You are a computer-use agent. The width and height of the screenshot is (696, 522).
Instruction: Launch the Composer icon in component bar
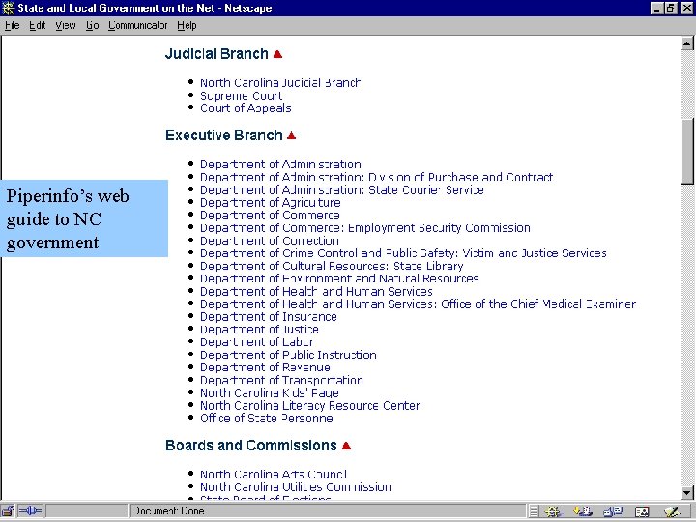(x=673, y=511)
